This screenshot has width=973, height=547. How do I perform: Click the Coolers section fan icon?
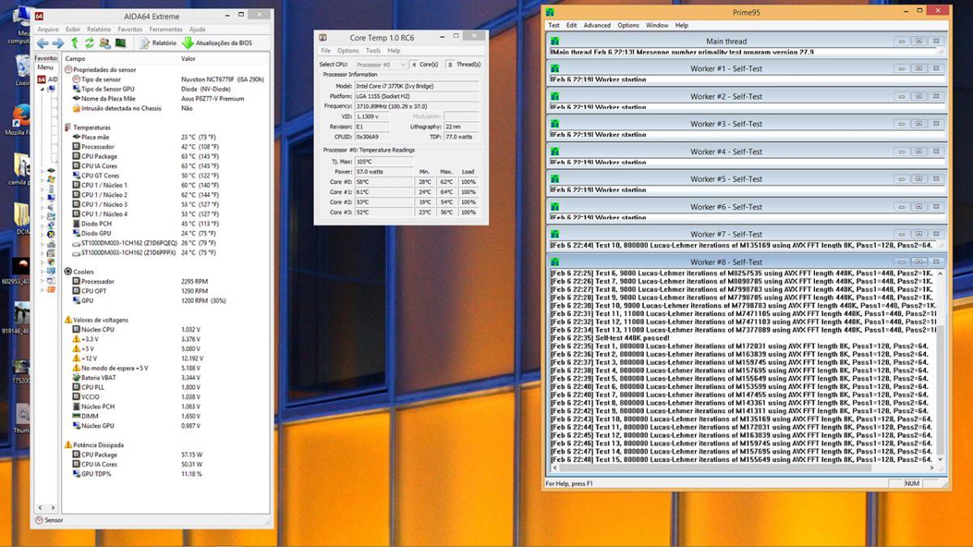coord(68,271)
